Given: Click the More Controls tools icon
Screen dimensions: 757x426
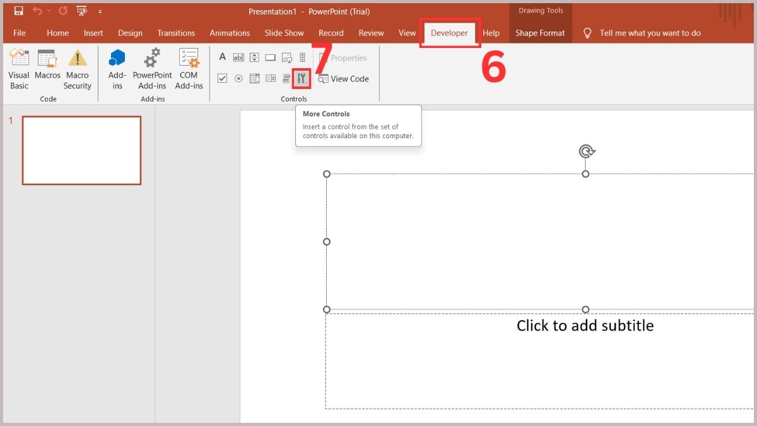Looking at the screenshot, I should (x=302, y=79).
